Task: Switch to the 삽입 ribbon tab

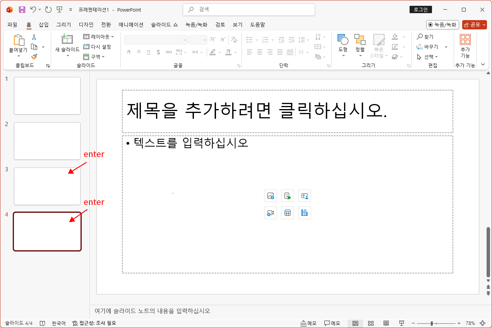Action: pyautogui.click(x=43, y=24)
